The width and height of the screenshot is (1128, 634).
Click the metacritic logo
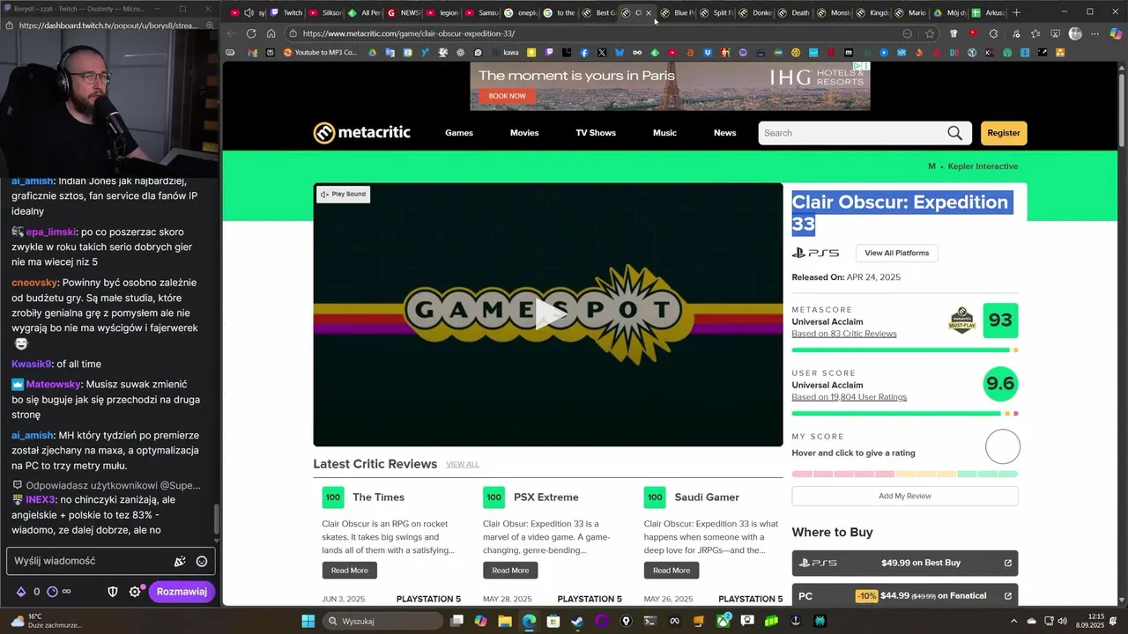[x=362, y=133]
